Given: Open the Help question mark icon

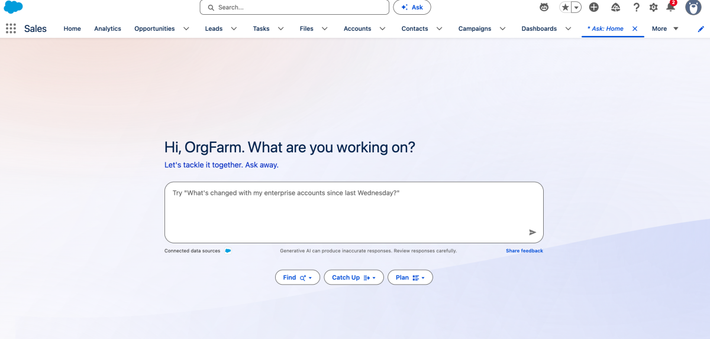Looking at the screenshot, I should 636,7.
